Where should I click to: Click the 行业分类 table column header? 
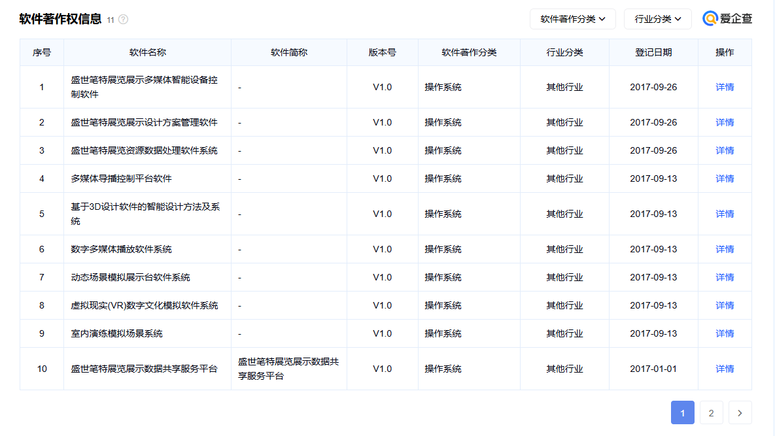[564, 52]
